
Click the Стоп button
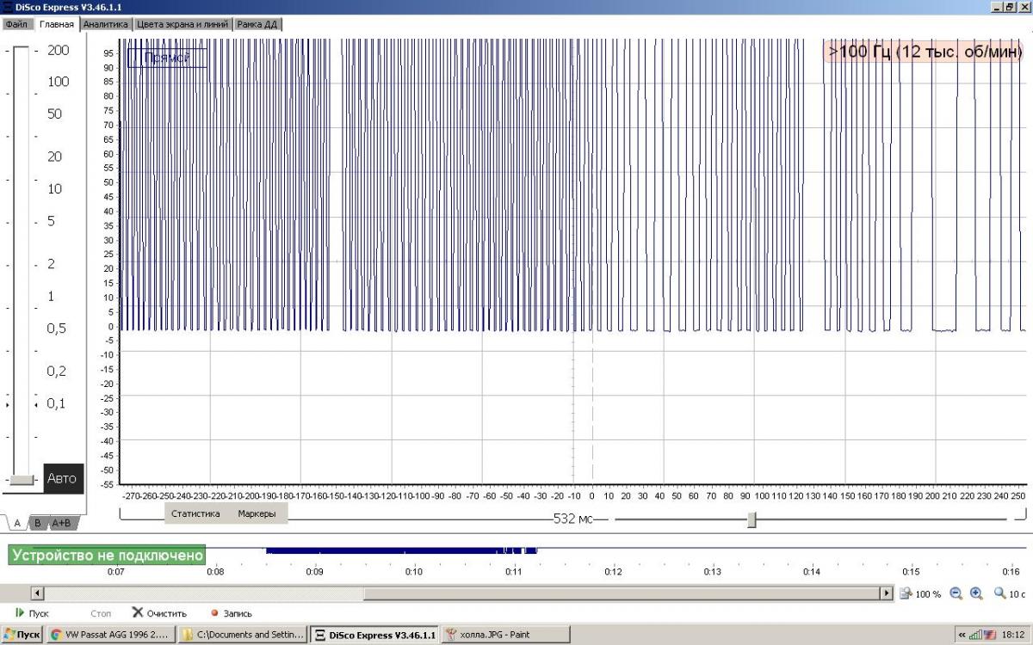[x=101, y=613]
